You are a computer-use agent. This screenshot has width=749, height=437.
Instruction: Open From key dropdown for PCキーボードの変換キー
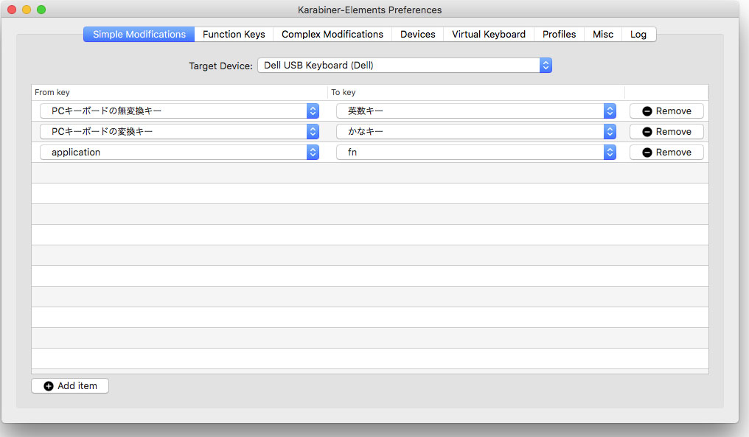179,131
